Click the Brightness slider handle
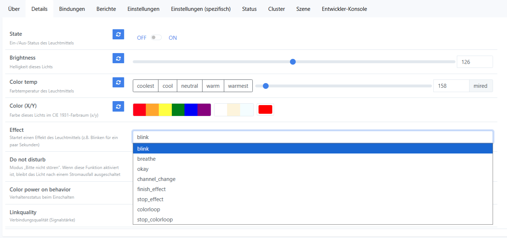The width and height of the screenshot is (507, 238). click(x=293, y=62)
